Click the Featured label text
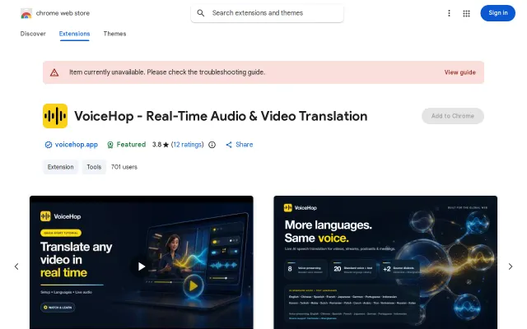This screenshot has width=527, height=329. (x=131, y=145)
